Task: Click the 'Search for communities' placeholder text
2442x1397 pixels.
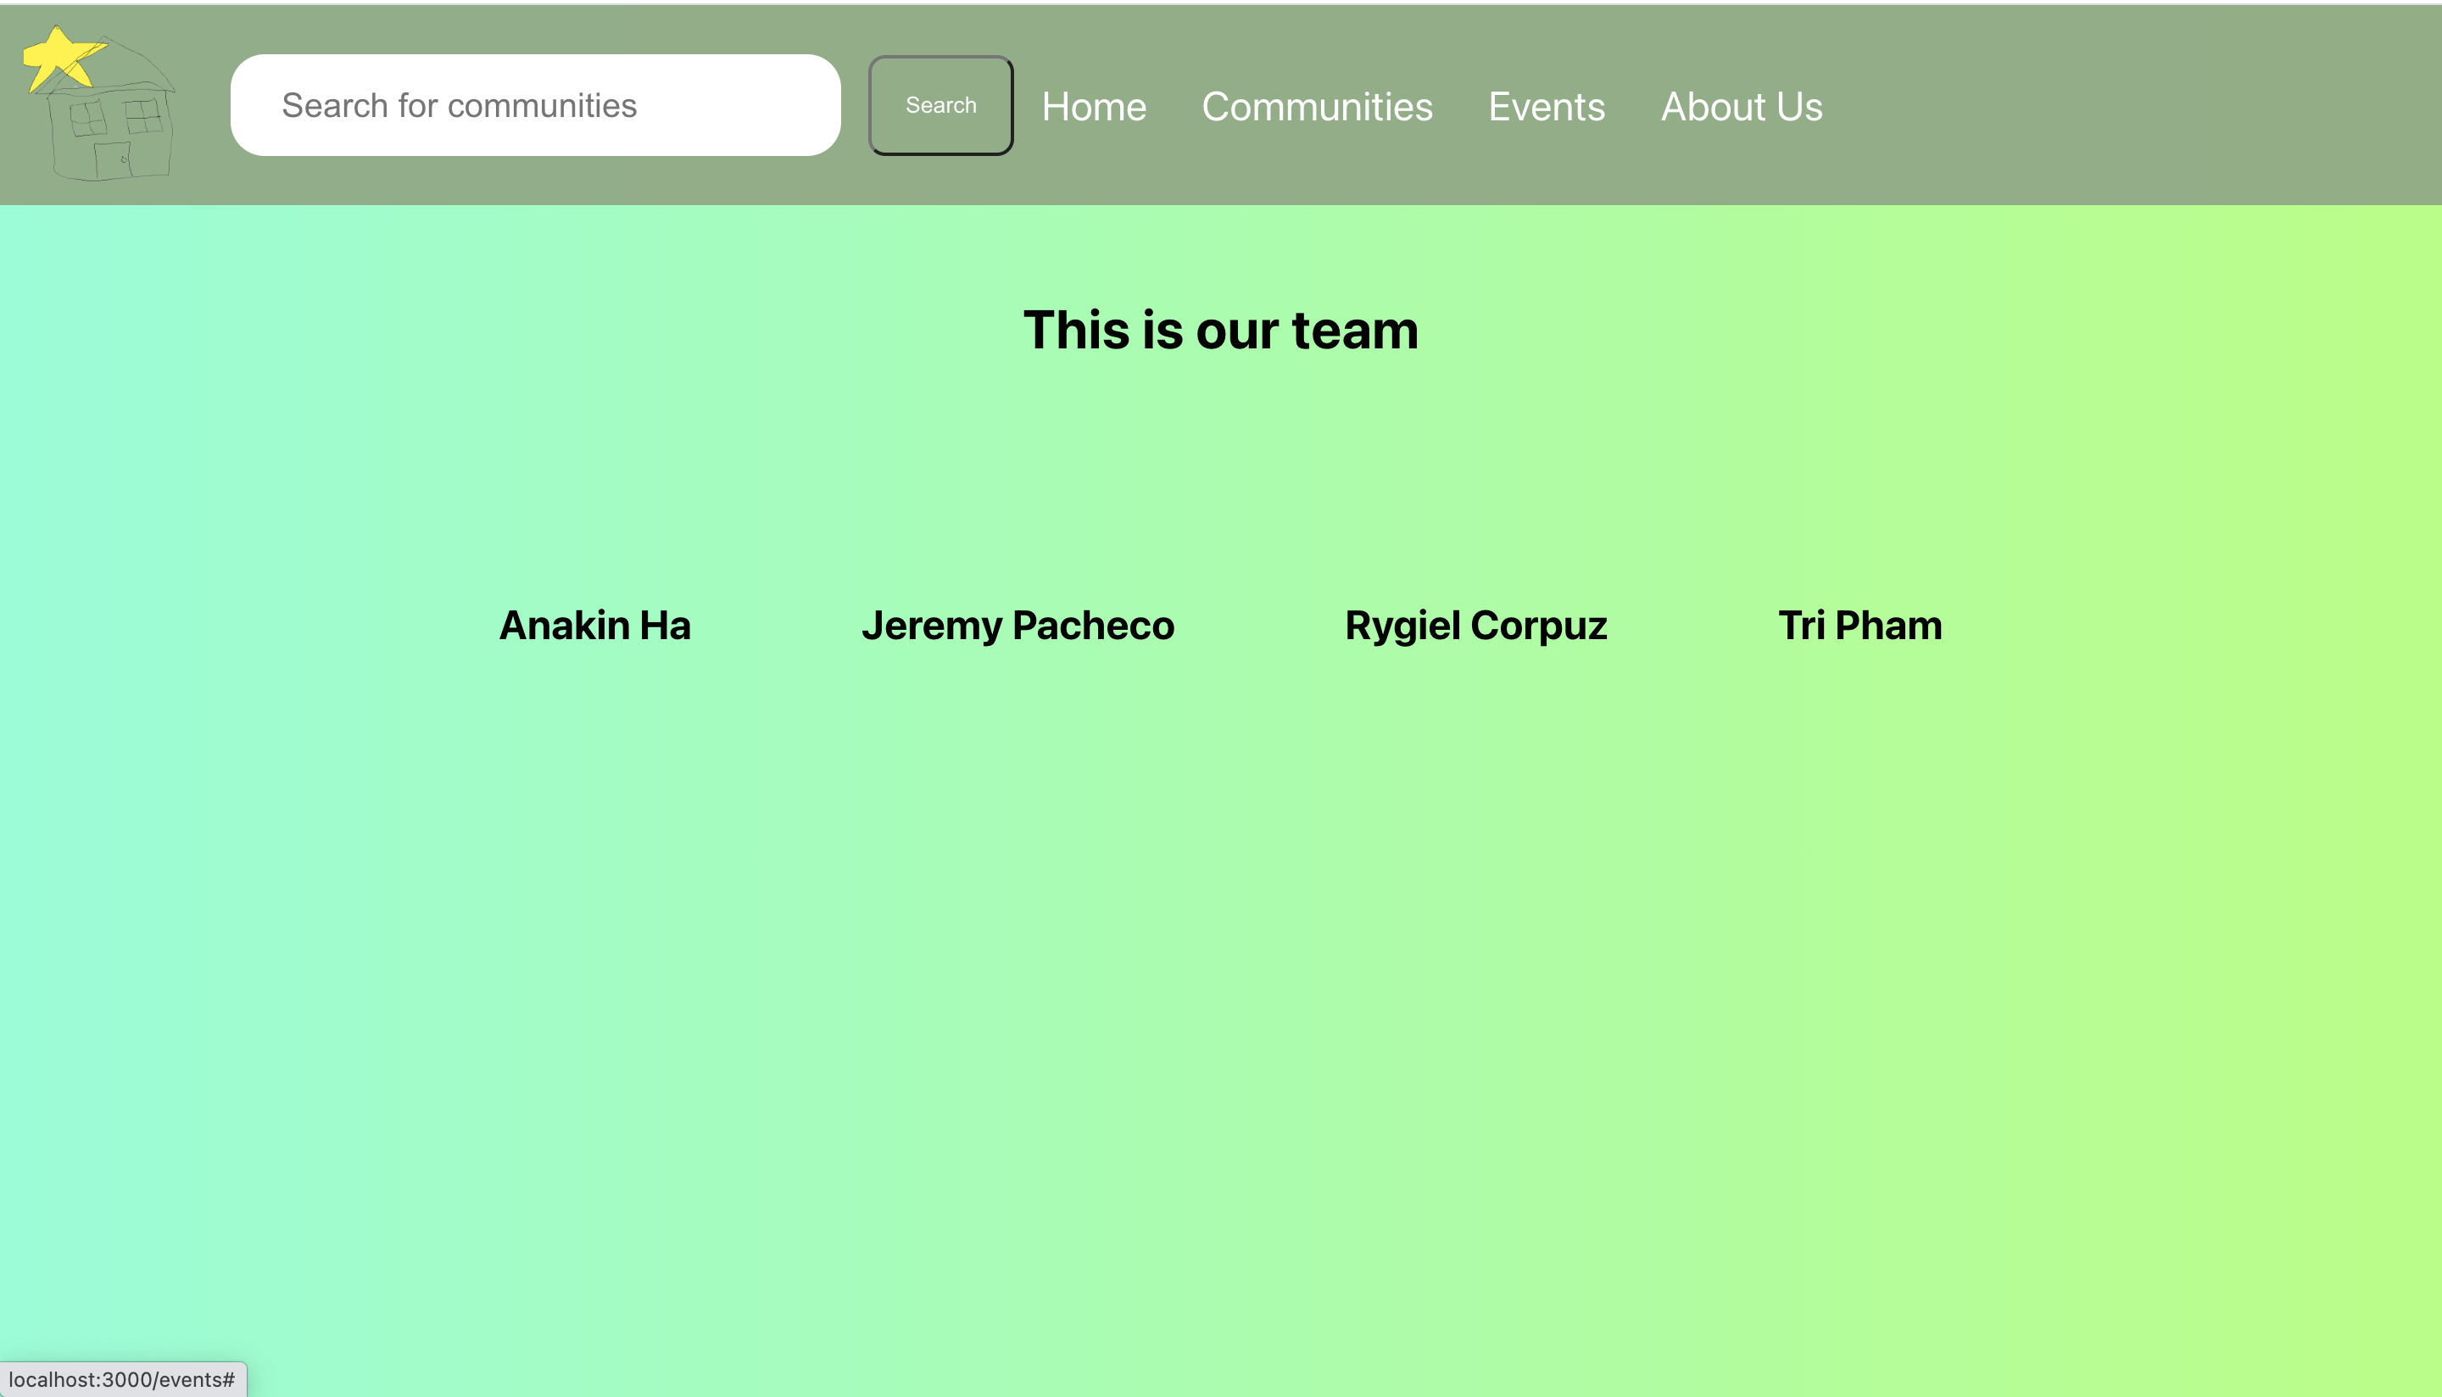Action: pos(459,106)
